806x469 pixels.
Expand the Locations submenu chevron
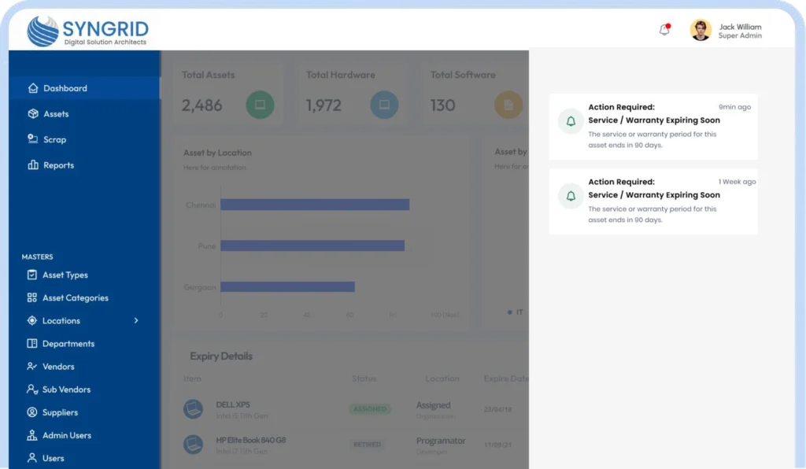click(x=136, y=321)
